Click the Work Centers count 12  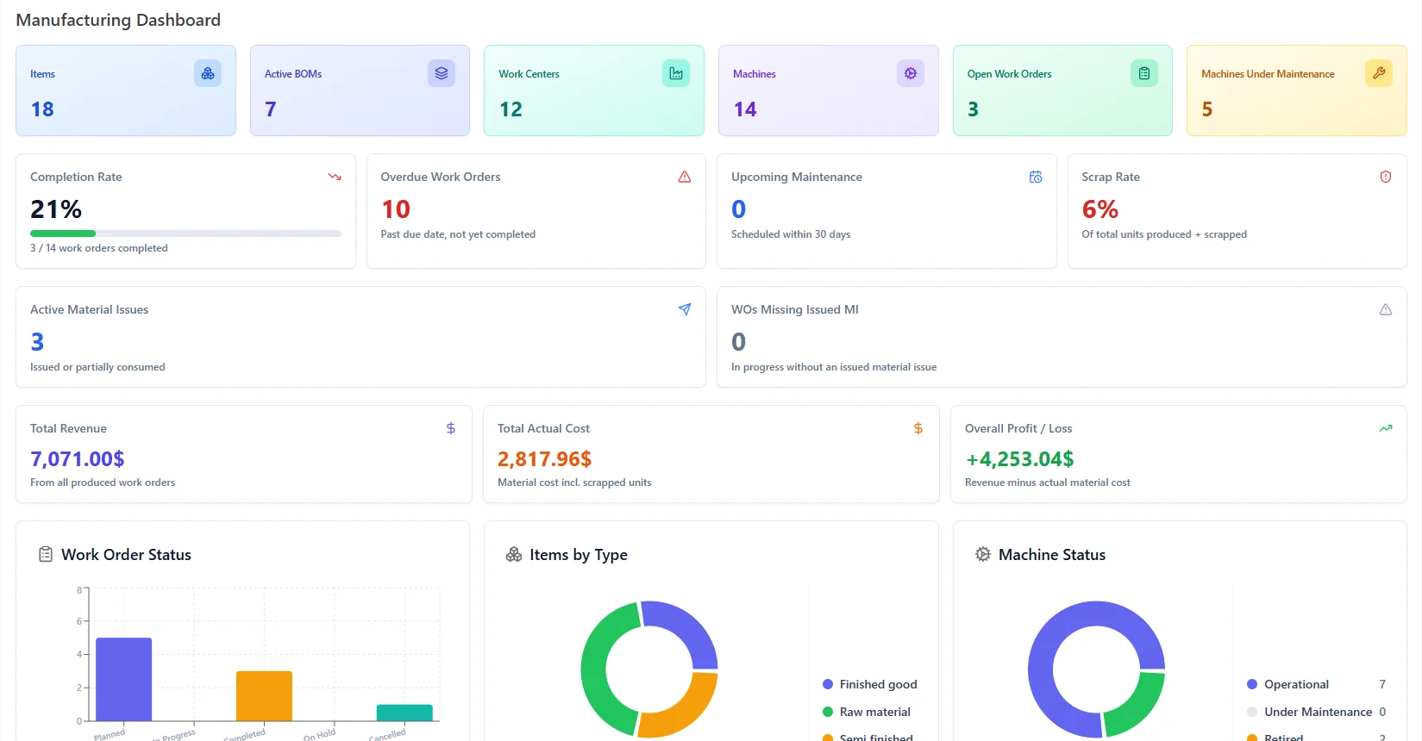pyautogui.click(x=511, y=109)
